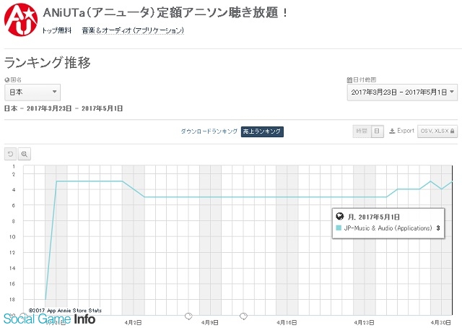Image resolution: width=462 pixels, height=328 pixels.
Task: Select the 売上ランキング tab
Action: (x=262, y=131)
